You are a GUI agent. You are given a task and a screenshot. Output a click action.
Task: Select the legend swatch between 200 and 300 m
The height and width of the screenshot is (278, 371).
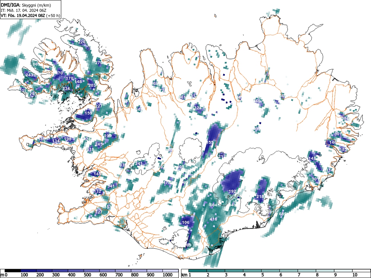(x=44, y=271)
